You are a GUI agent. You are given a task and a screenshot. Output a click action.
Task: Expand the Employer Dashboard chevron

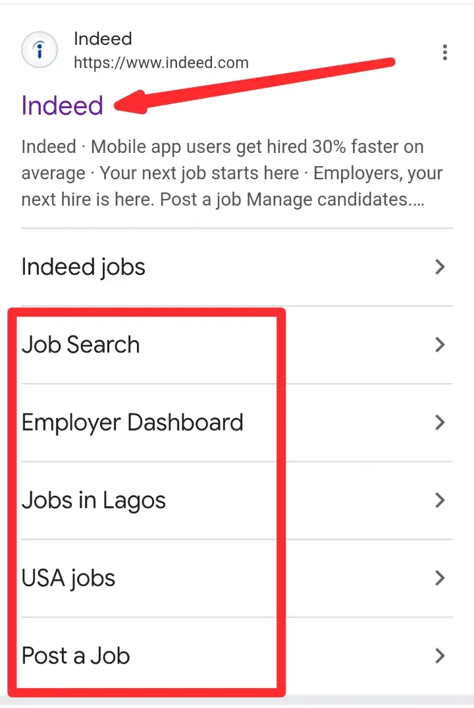pos(440,423)
